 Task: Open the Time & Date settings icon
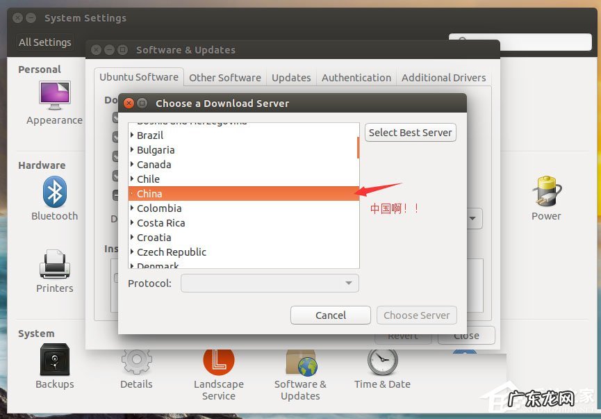pos(382,361)
